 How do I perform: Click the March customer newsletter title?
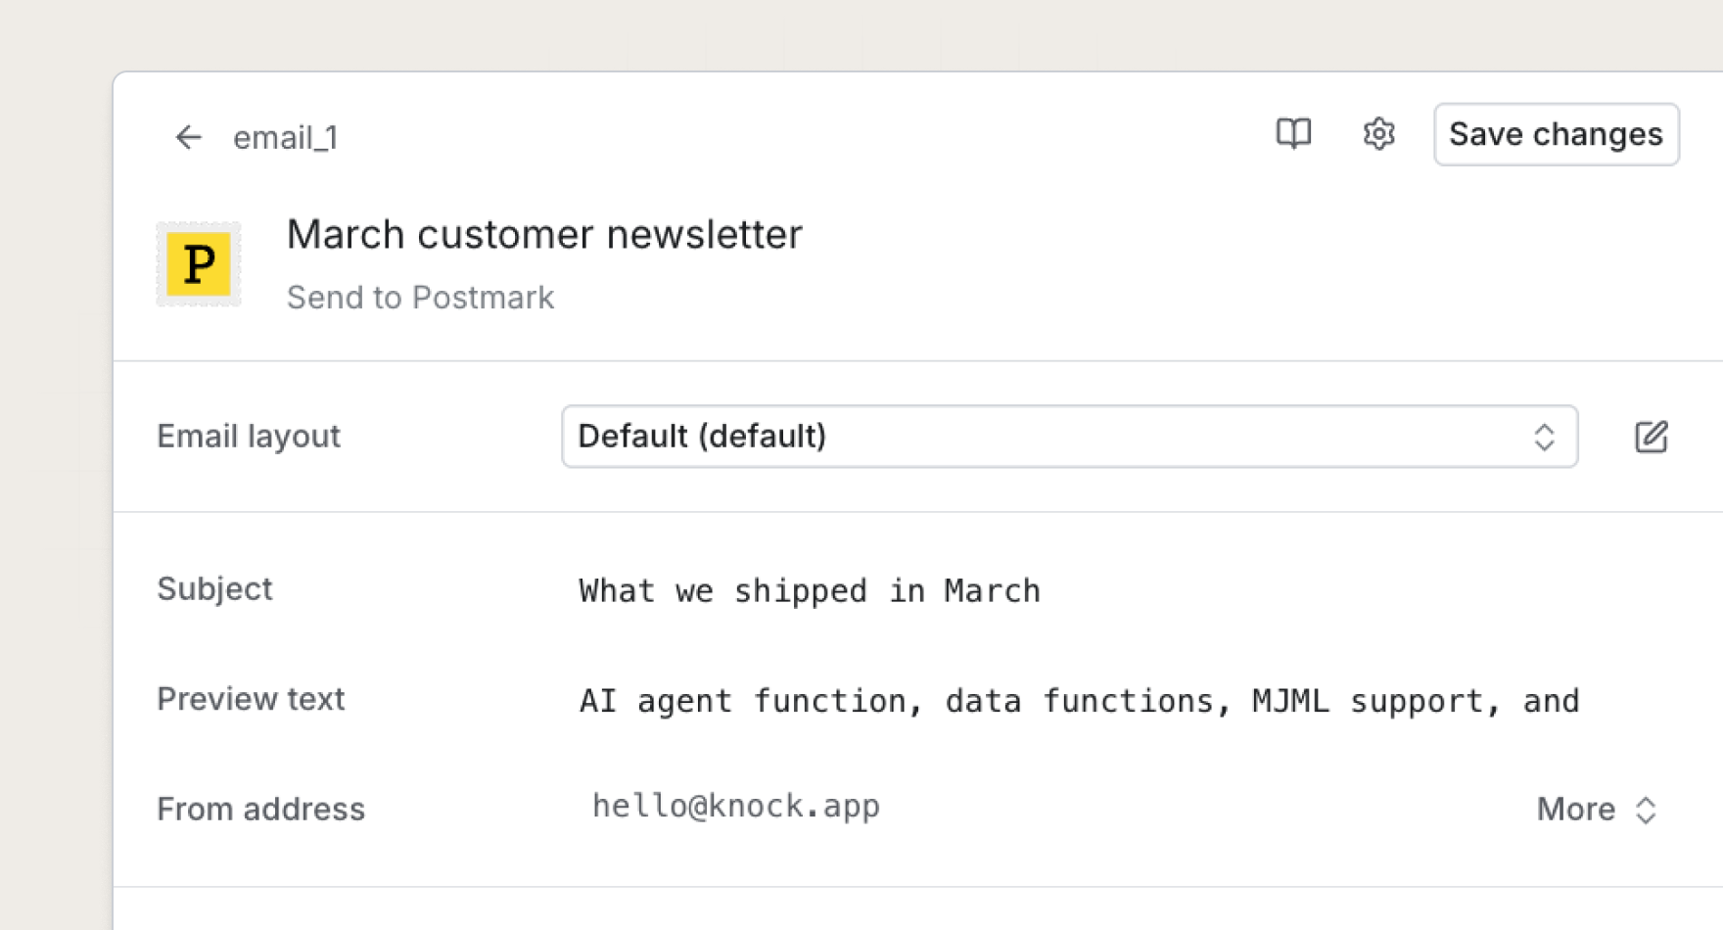coord(544,235)
